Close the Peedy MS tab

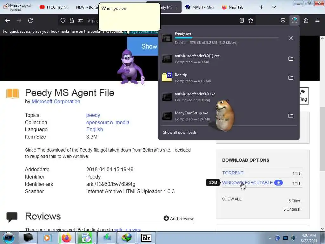pyautogui.click(x=176, y=7)
